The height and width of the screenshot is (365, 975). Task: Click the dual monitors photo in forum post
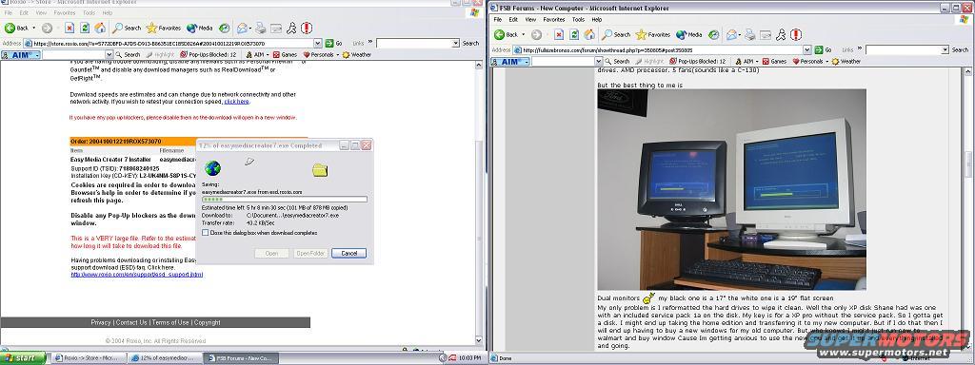point(732,189)
